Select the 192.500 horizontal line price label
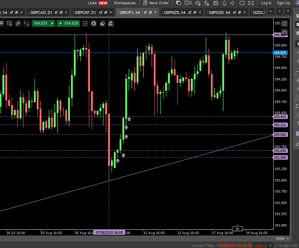 click(280, 158)
